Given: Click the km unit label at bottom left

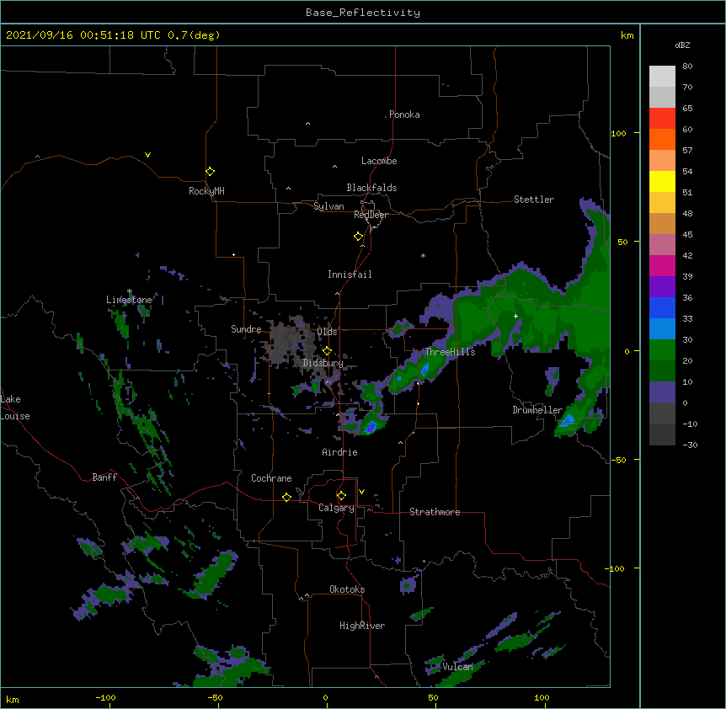Looking at the screenshot, I should pos(13,700).
